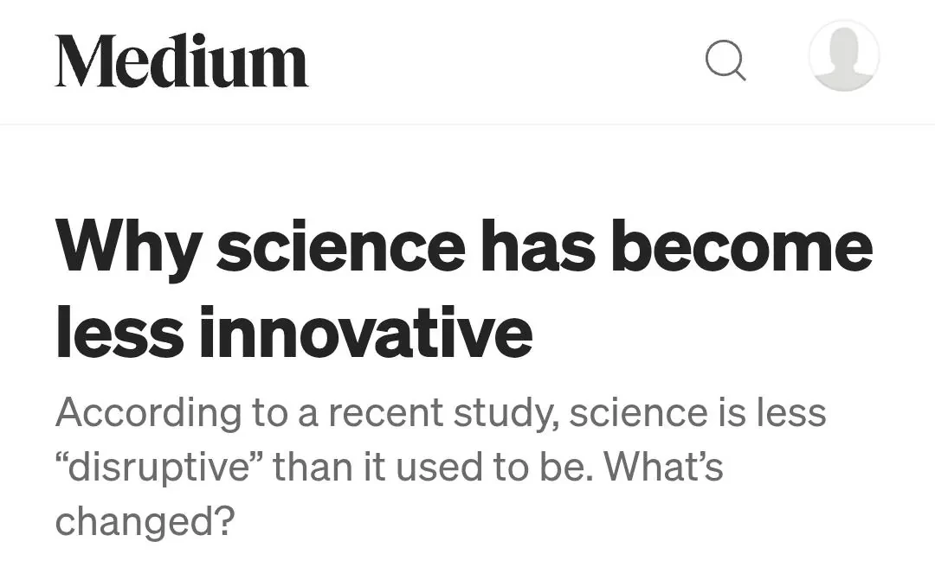
Task: Click the word 'According' in the subtitle
Action: pyautogui.click(x=149, y=412)
